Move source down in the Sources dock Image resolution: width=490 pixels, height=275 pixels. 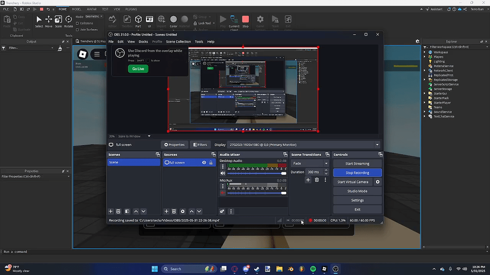(x=199, y=212)
